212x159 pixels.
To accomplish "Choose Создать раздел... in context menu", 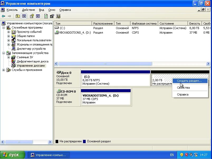I will (x=190, y=81).
